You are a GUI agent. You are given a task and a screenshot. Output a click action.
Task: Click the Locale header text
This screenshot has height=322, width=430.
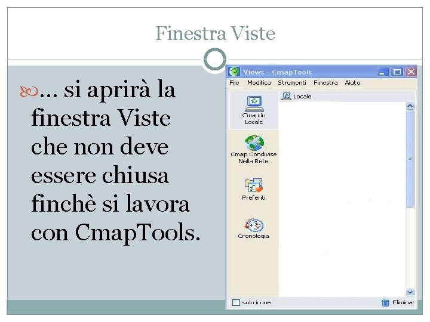[x=302, y=97]
